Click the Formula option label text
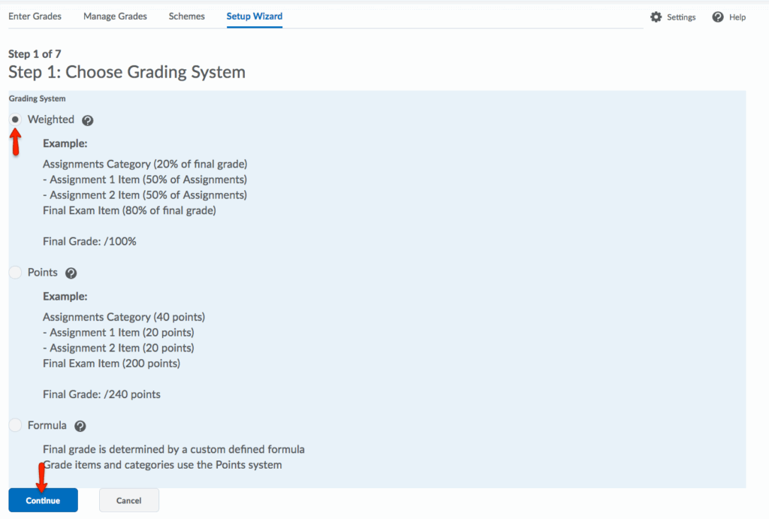This screenshot has height=519, width=769. point(47,426)
